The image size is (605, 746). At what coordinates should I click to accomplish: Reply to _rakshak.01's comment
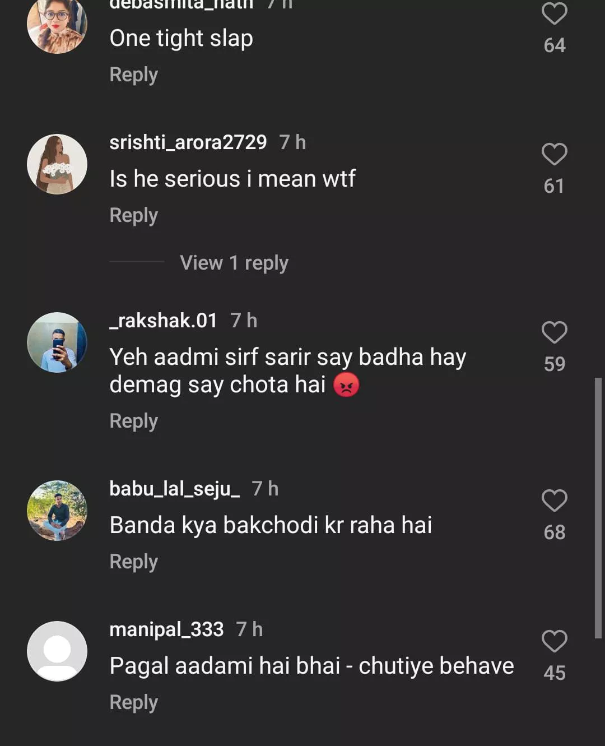tap(133, 421)
